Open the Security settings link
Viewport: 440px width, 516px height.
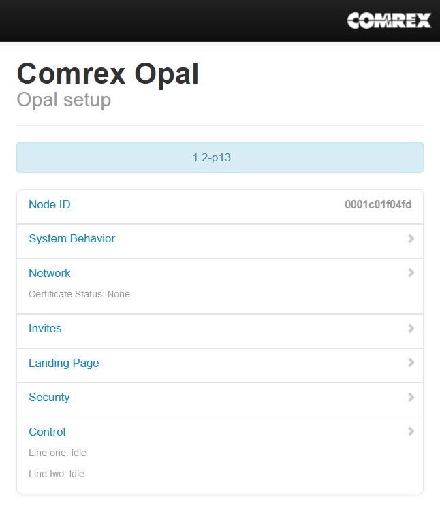(x=49, y=397)
